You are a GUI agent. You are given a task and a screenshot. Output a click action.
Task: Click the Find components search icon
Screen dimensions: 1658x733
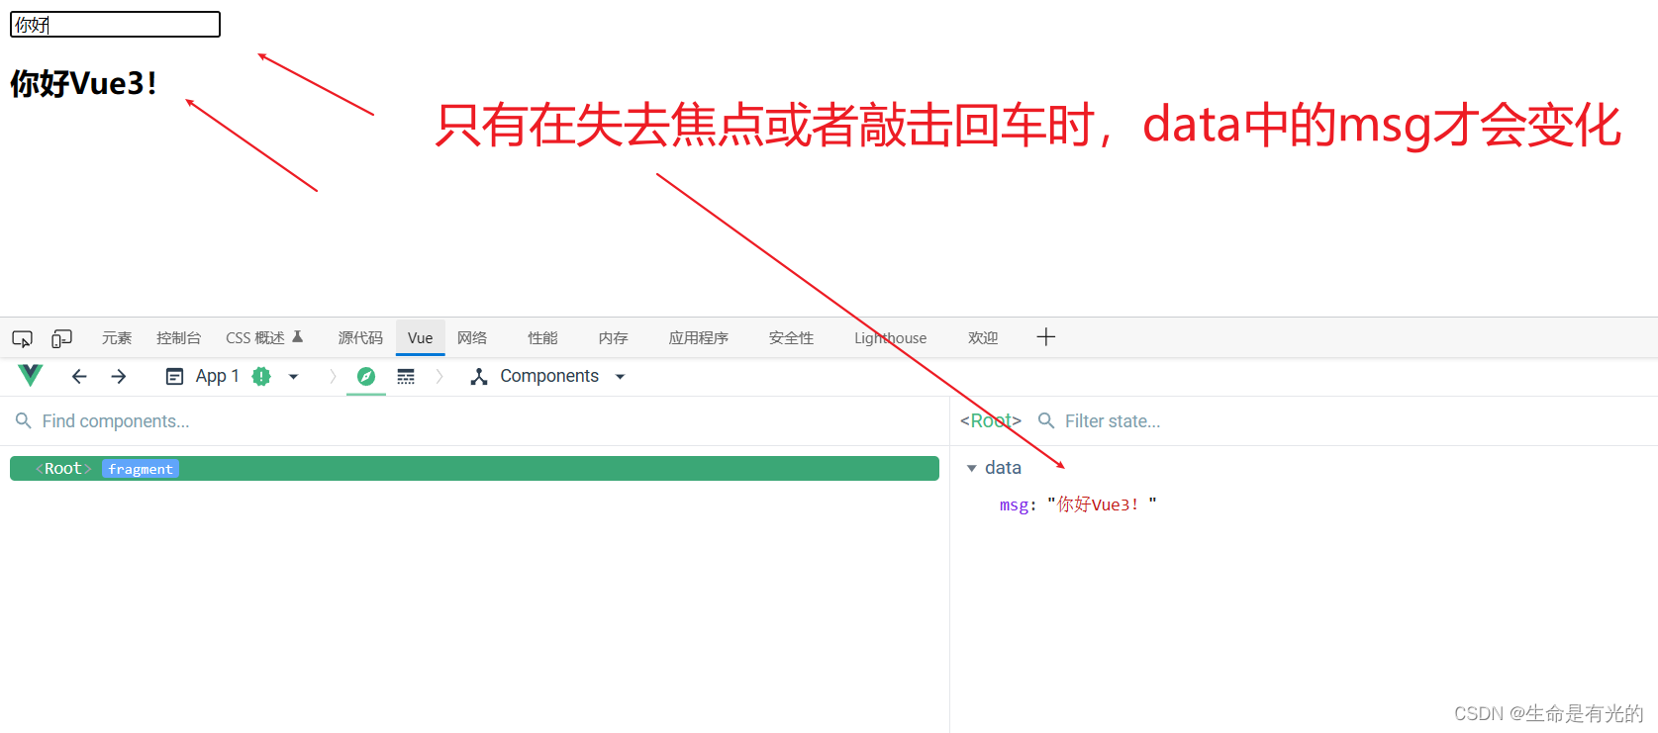24,420
